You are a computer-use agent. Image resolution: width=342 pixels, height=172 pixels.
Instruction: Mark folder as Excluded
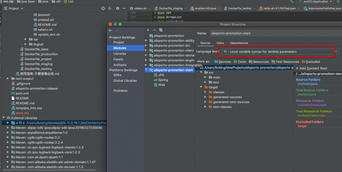(x=311, y=62)
